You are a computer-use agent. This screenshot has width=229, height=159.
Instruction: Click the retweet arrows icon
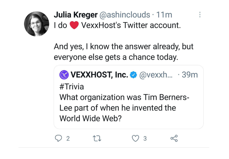97,138
